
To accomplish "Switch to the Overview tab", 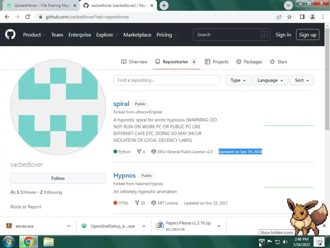I will click(x=134, y=62).
